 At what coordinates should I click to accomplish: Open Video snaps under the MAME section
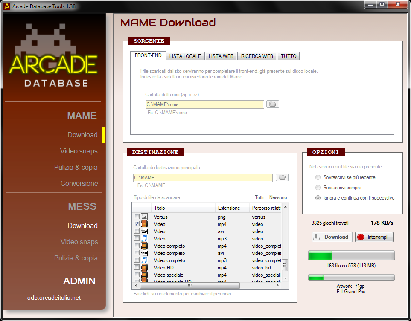[79, 151]
